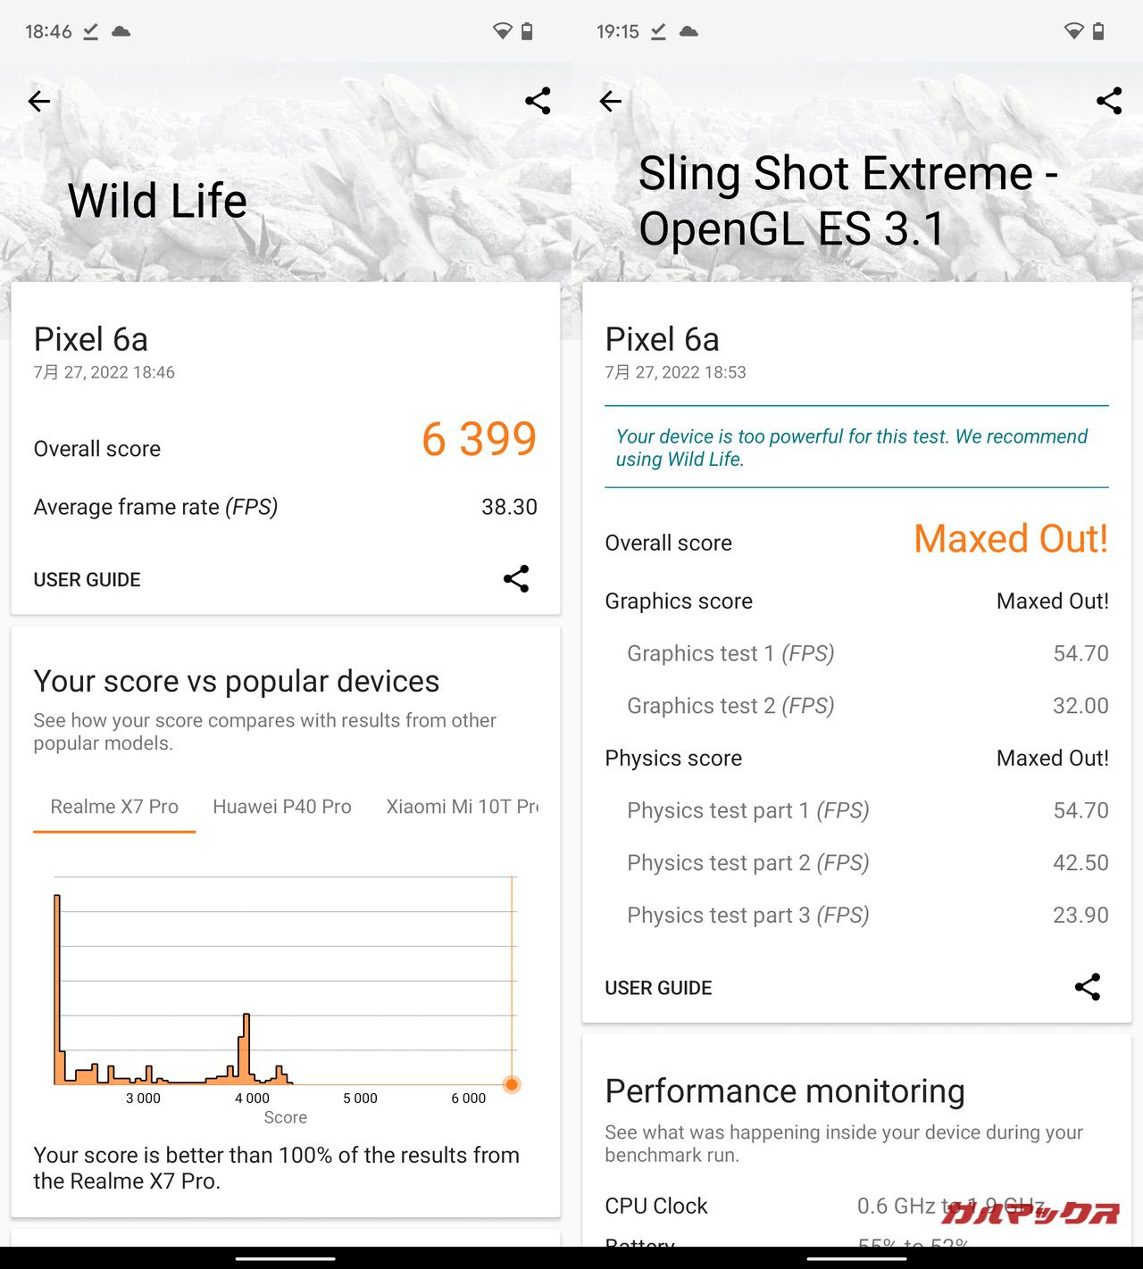The width and height of the screenshot is (1143, 1269).
Task: Open USER GUIDE in Sling Shot card
Action: pyautogui.click(x=658, y=988)
